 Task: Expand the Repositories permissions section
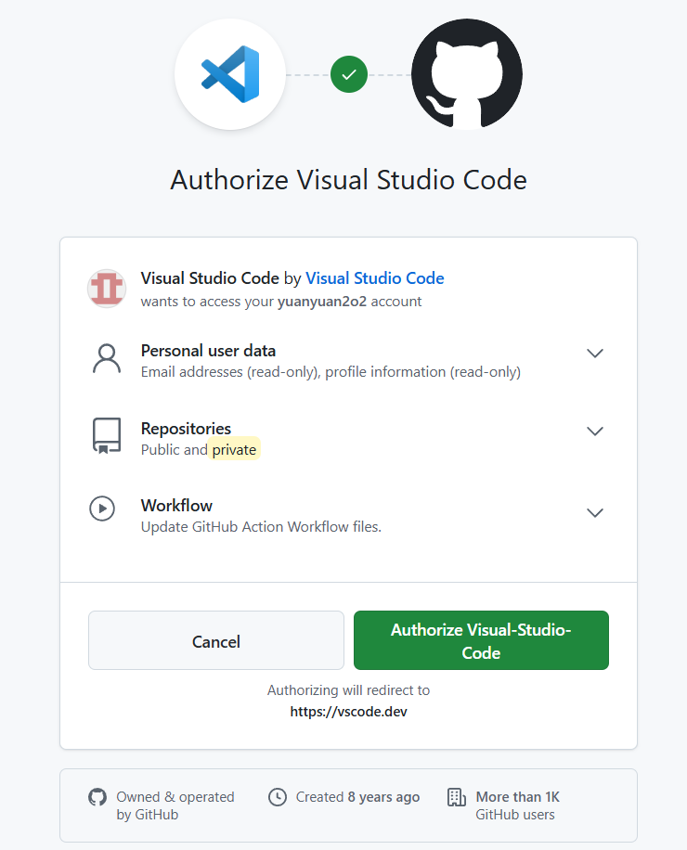click(594, 431)
